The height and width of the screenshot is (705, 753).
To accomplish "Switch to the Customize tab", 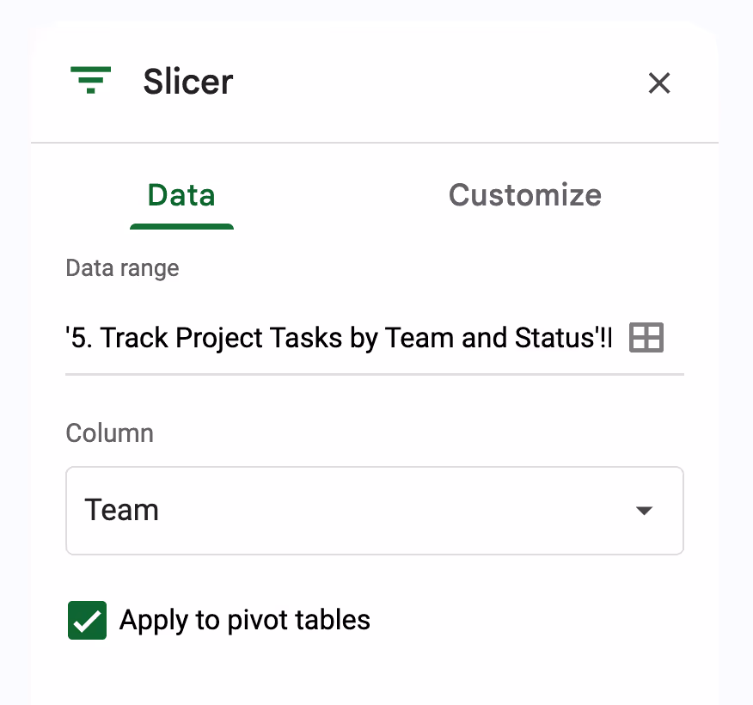I will coord(524,195).
